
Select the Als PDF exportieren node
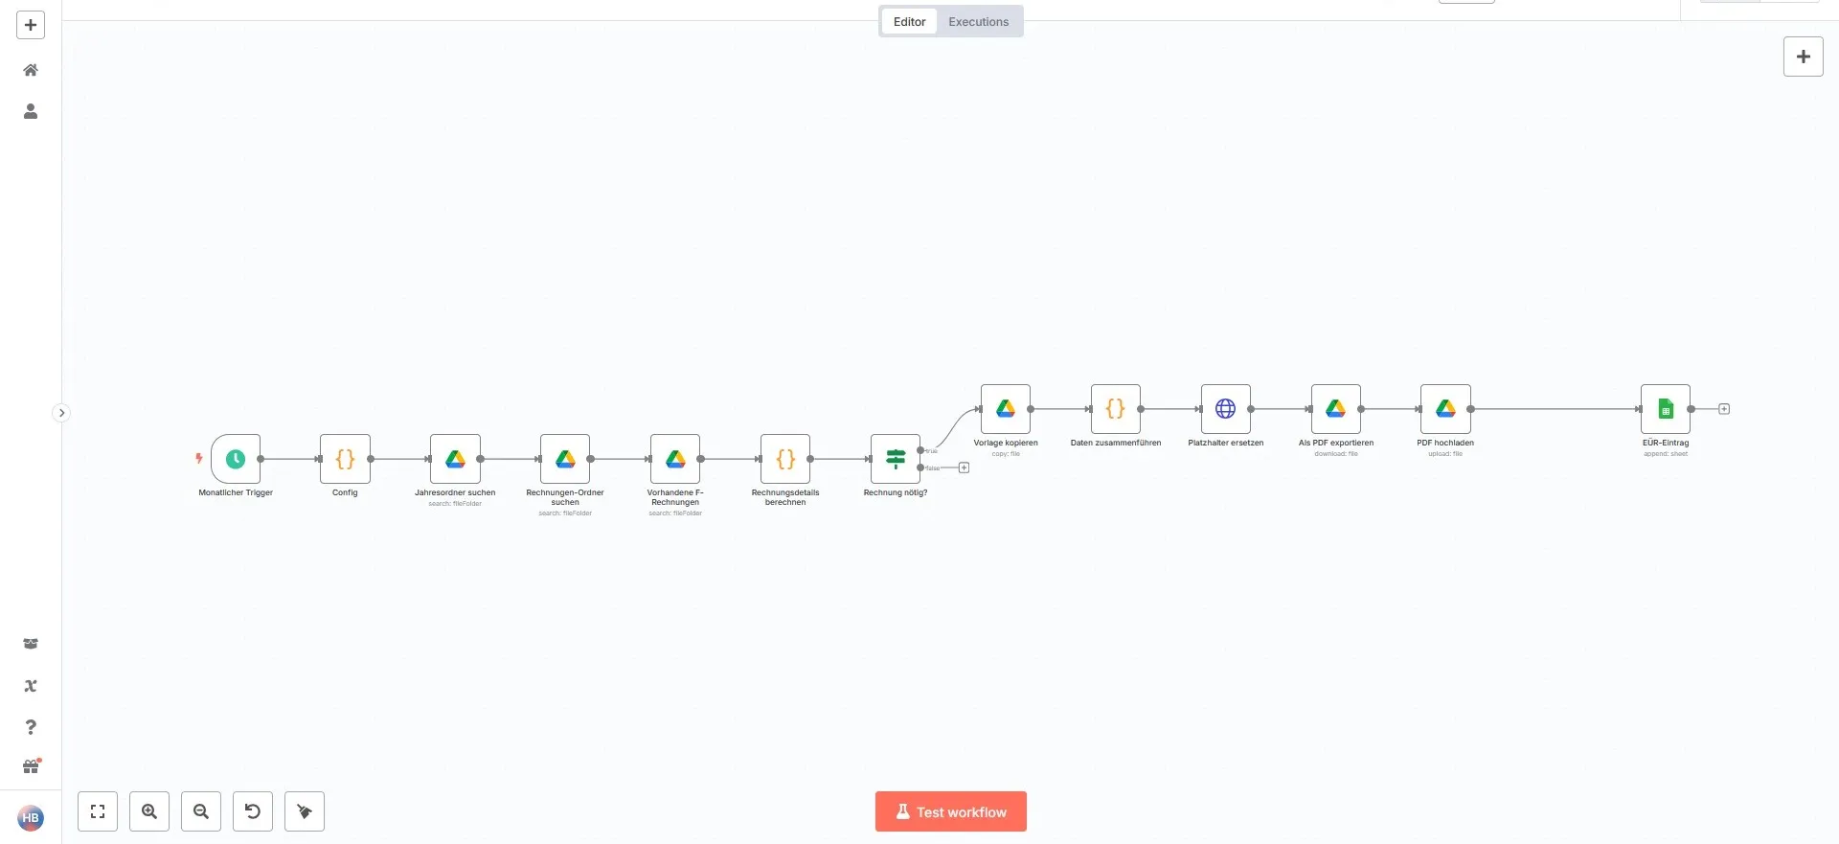click(x=1336, y=409)
